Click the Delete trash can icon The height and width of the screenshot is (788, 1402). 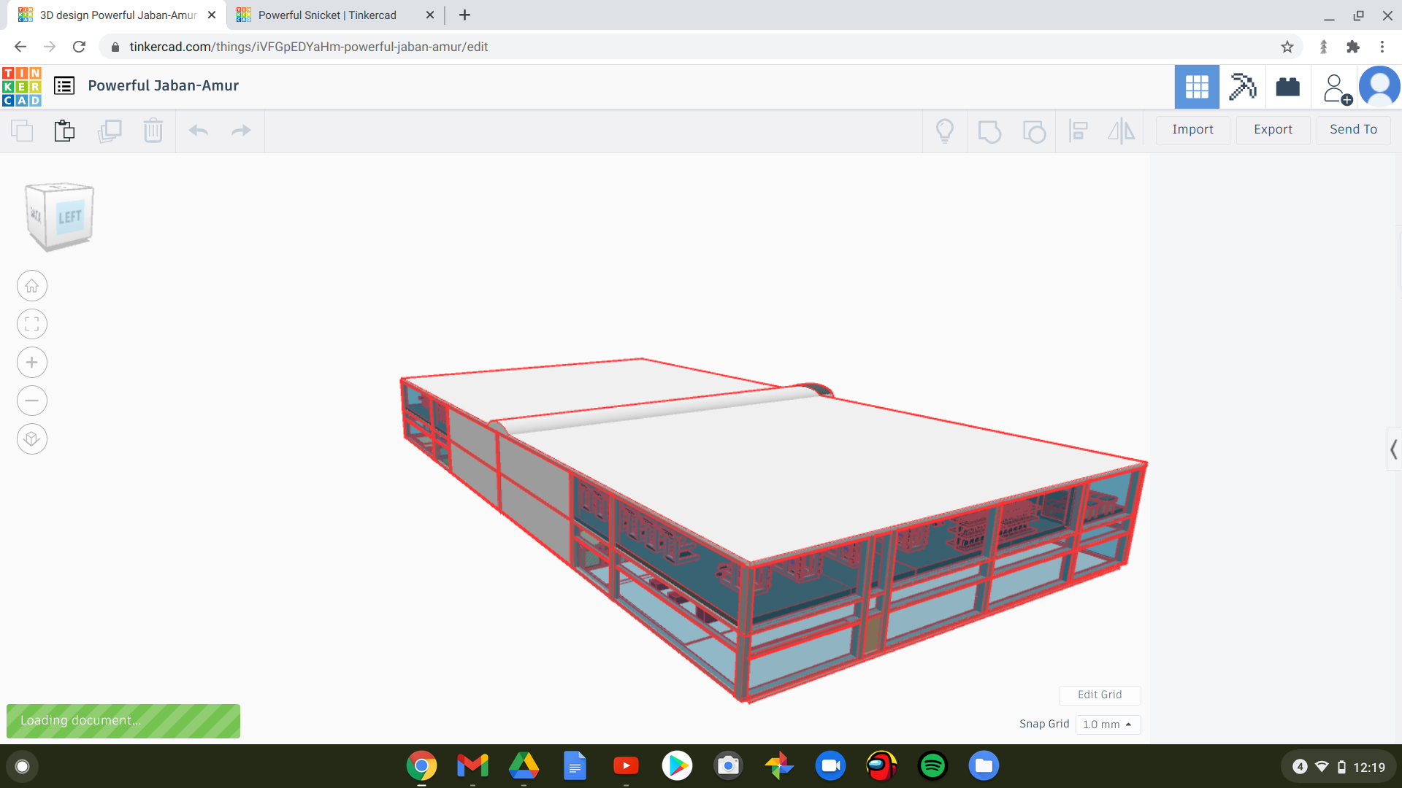click(153, 131)
